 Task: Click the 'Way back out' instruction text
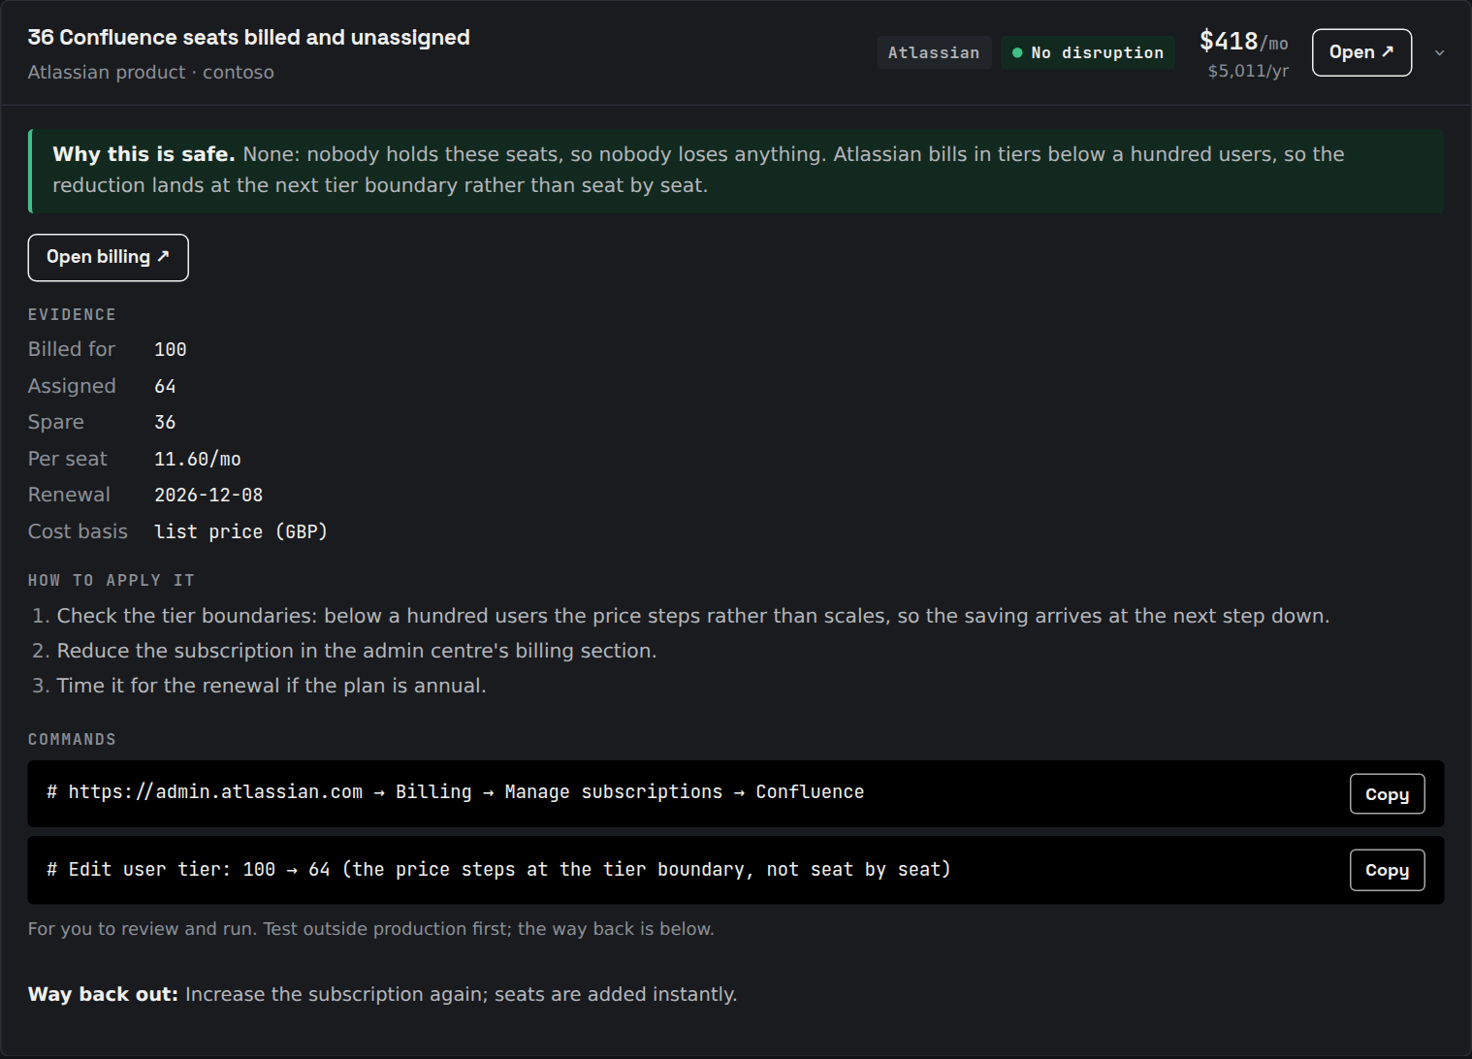coord(383,995)
